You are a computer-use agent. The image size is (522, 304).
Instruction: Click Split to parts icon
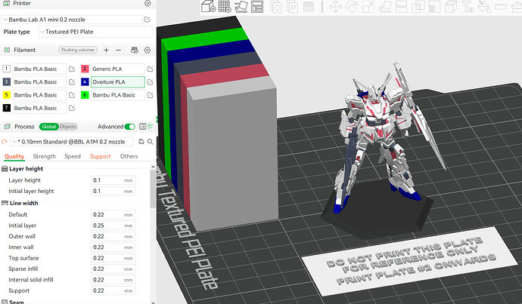(x=292, y=6)
